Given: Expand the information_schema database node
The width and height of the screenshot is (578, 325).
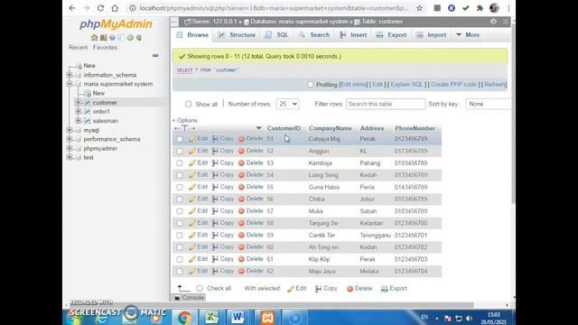Looking at the screenshot, I should coord(70,75).
